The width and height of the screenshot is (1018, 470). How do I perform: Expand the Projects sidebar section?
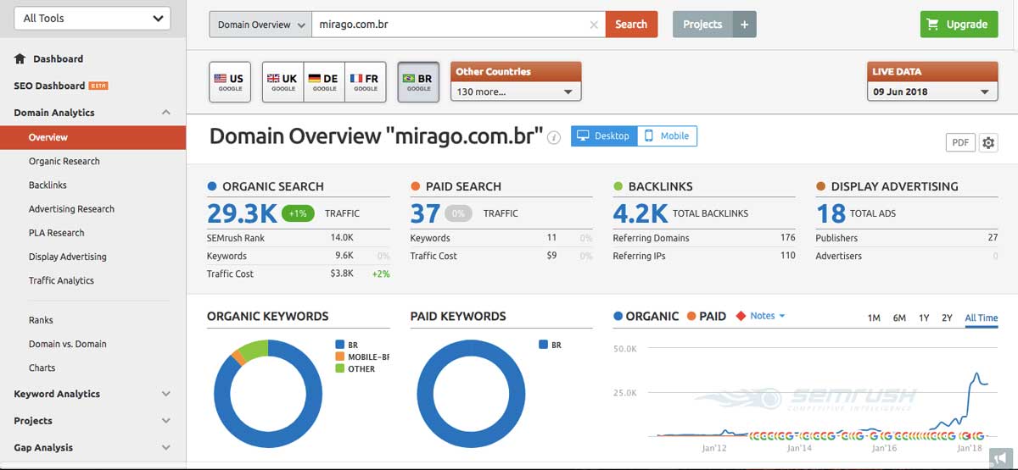coord(166,421)
